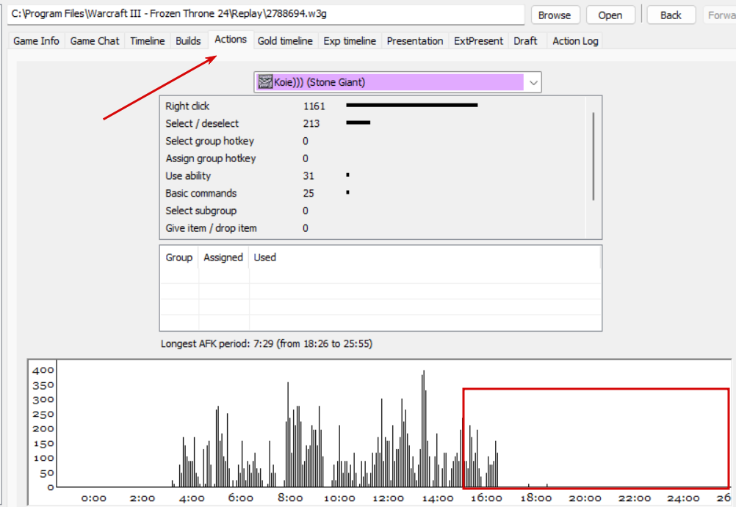Select the Give item / drop item row
Viewport: 736px width, 507px height.
[x=372, y=228]
